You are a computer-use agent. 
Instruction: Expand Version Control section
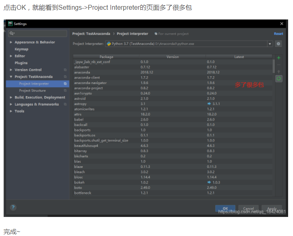pyautogui.click(x=11, y=70)
